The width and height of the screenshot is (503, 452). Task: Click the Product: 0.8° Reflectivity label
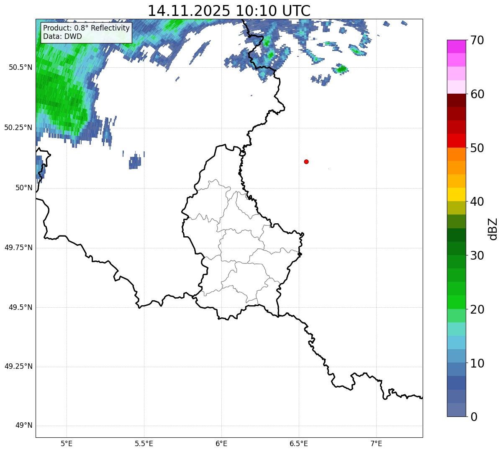point(87,28)
